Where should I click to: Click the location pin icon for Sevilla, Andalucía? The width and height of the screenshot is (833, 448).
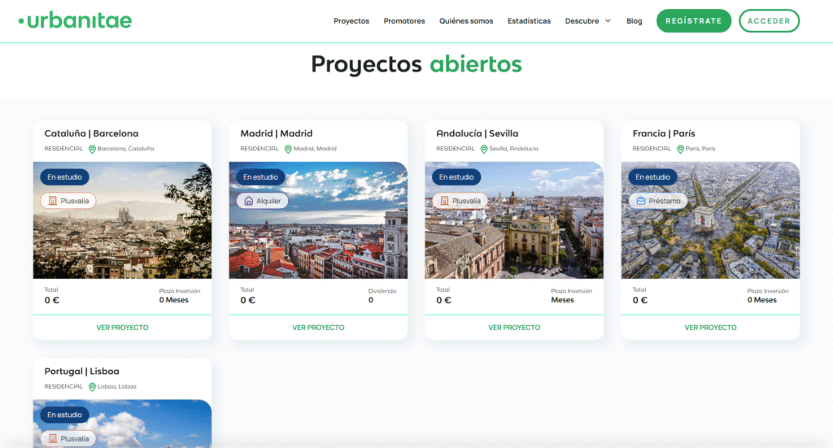(x=484, y=149)
